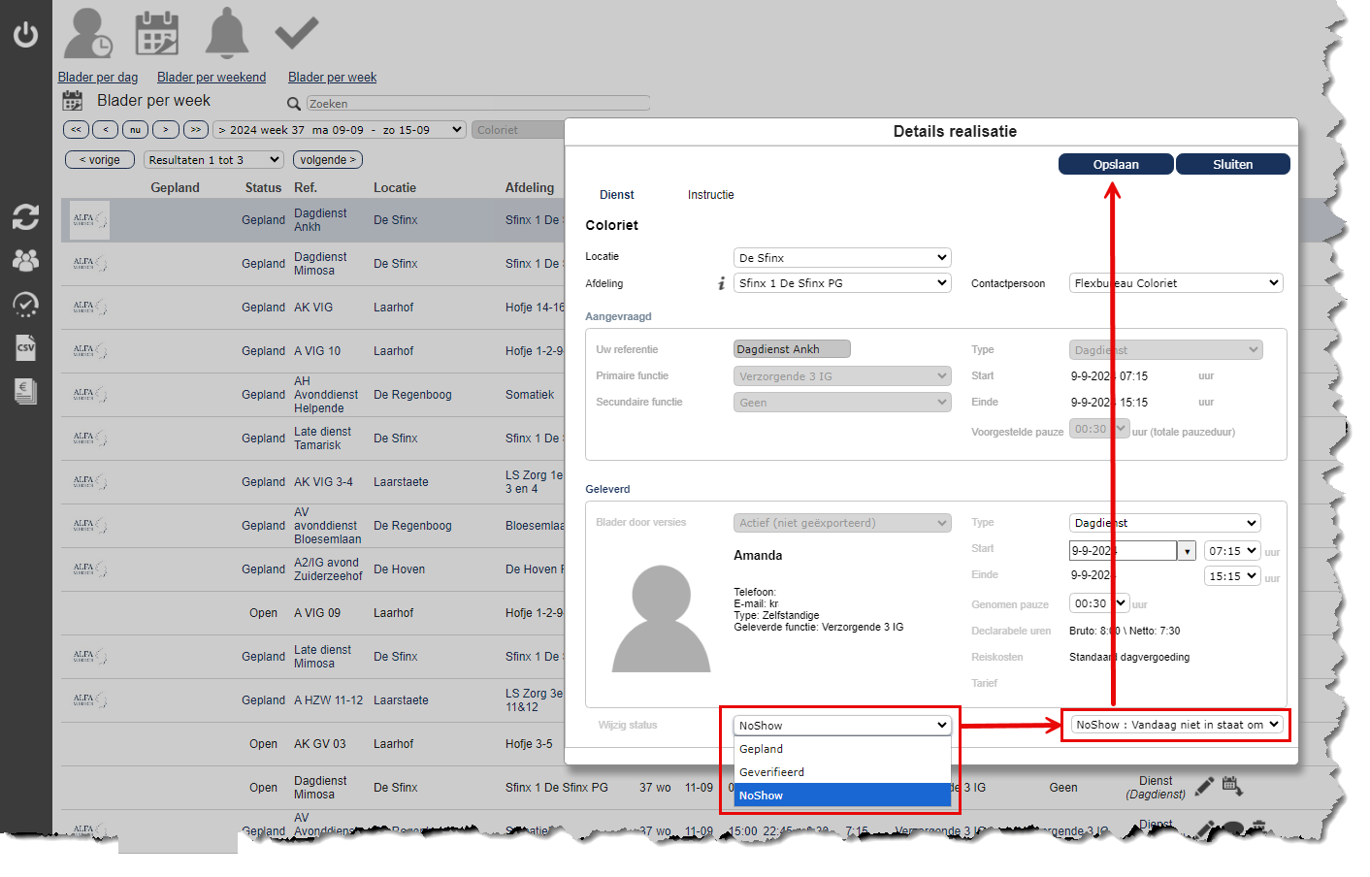This screenshot has width=1370, height=877.
Task: Click the power logout icon in sidebar
Action: (x=25, y=35)
